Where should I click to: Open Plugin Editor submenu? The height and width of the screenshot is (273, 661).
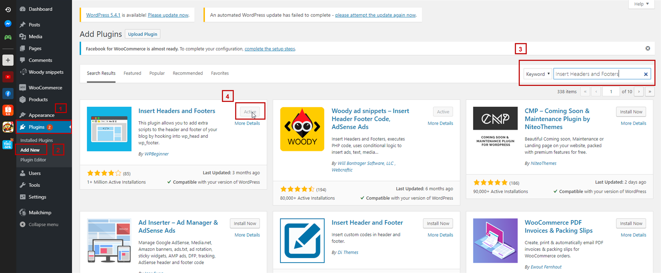pos(33,160)
